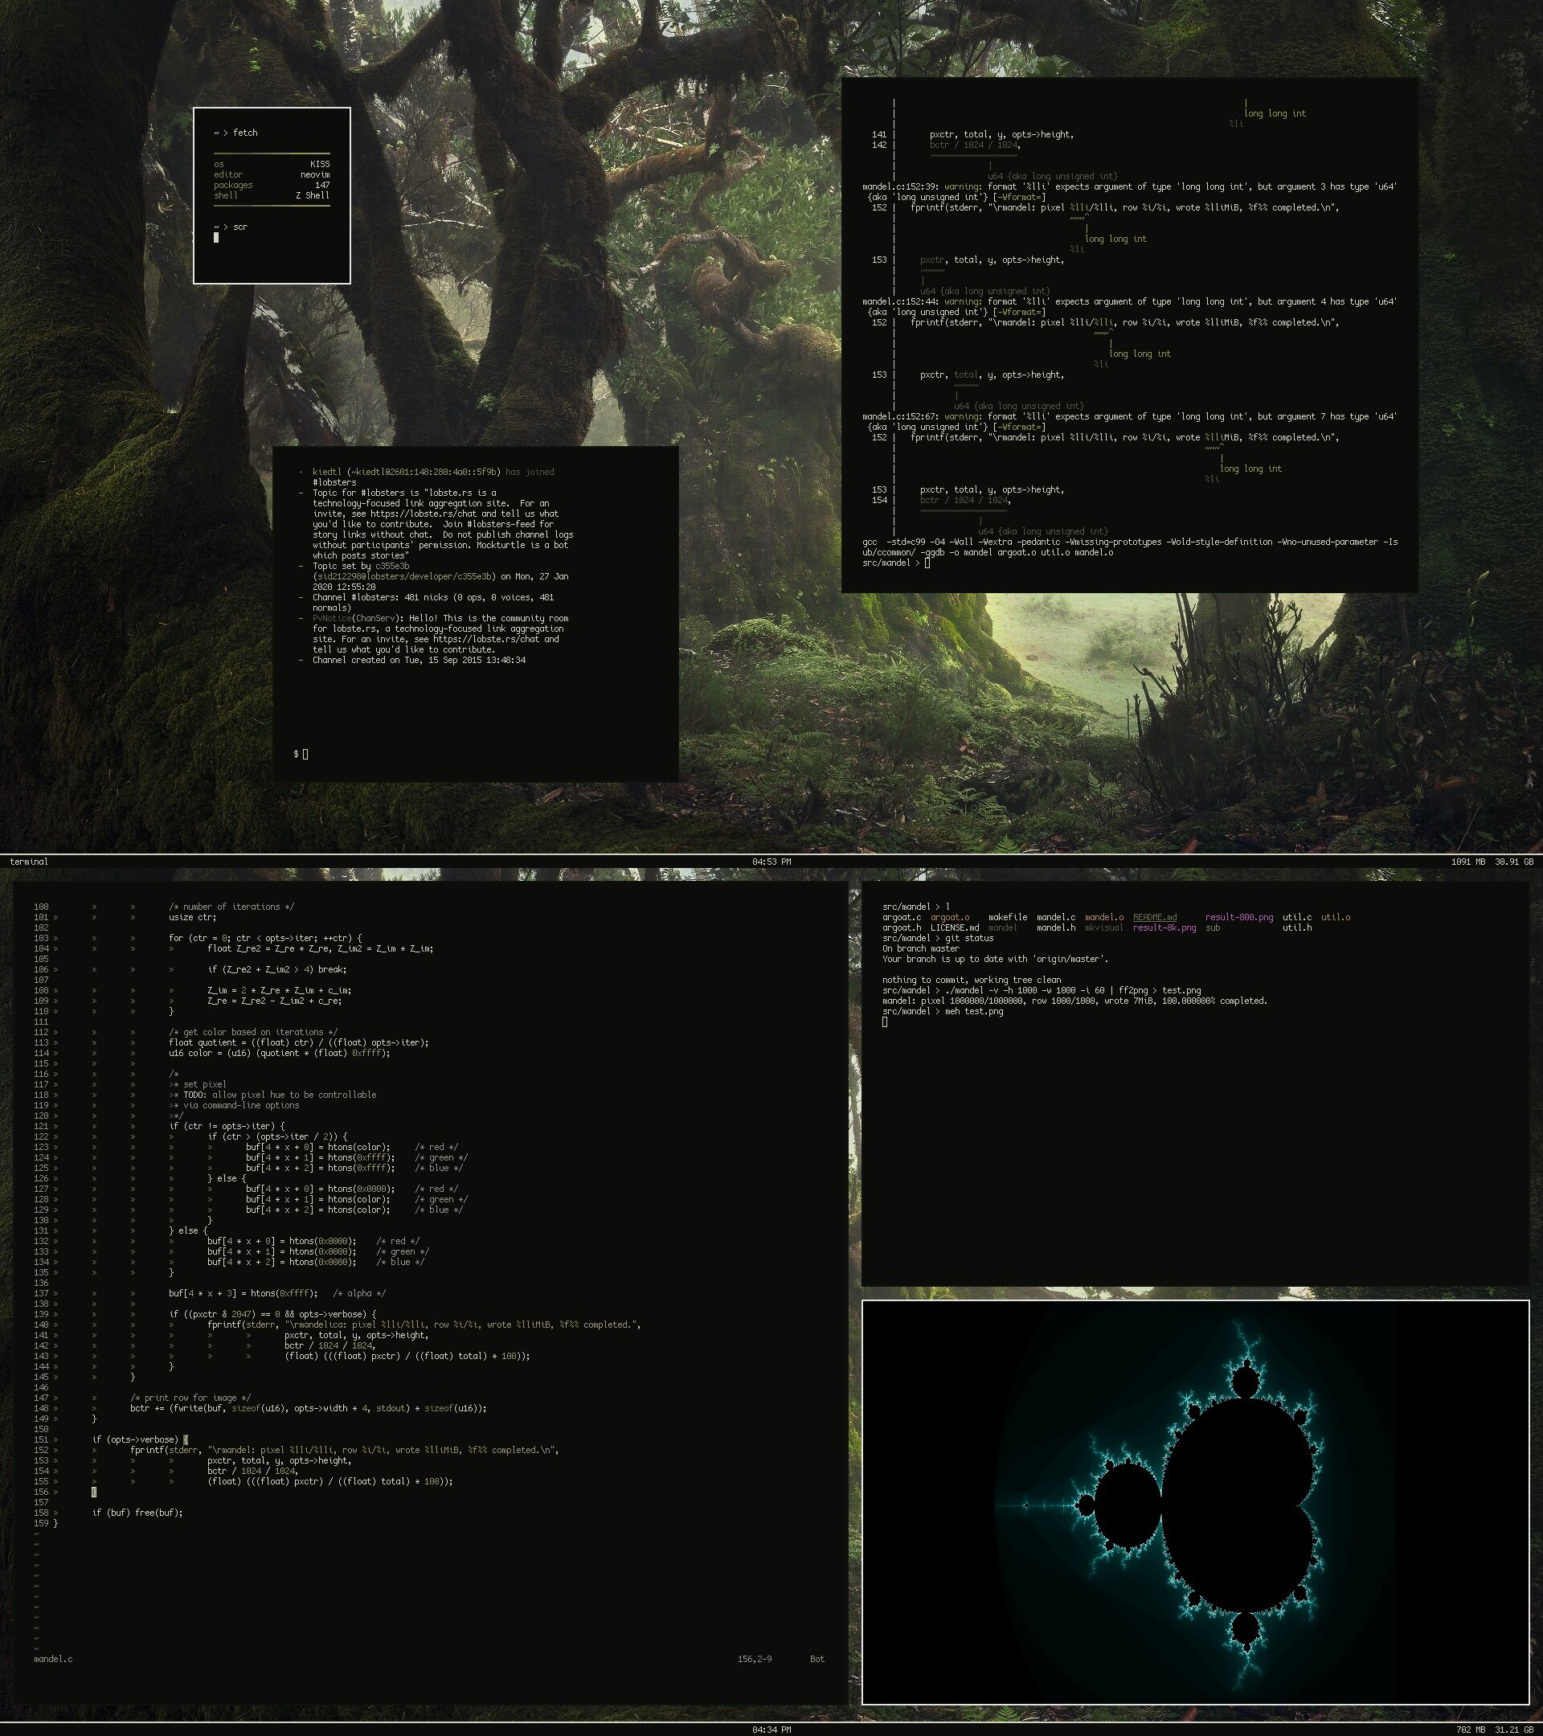Focus the small fetch terminal window
Viewport: 1543px width, 1736px height.
tap(272, 195)
